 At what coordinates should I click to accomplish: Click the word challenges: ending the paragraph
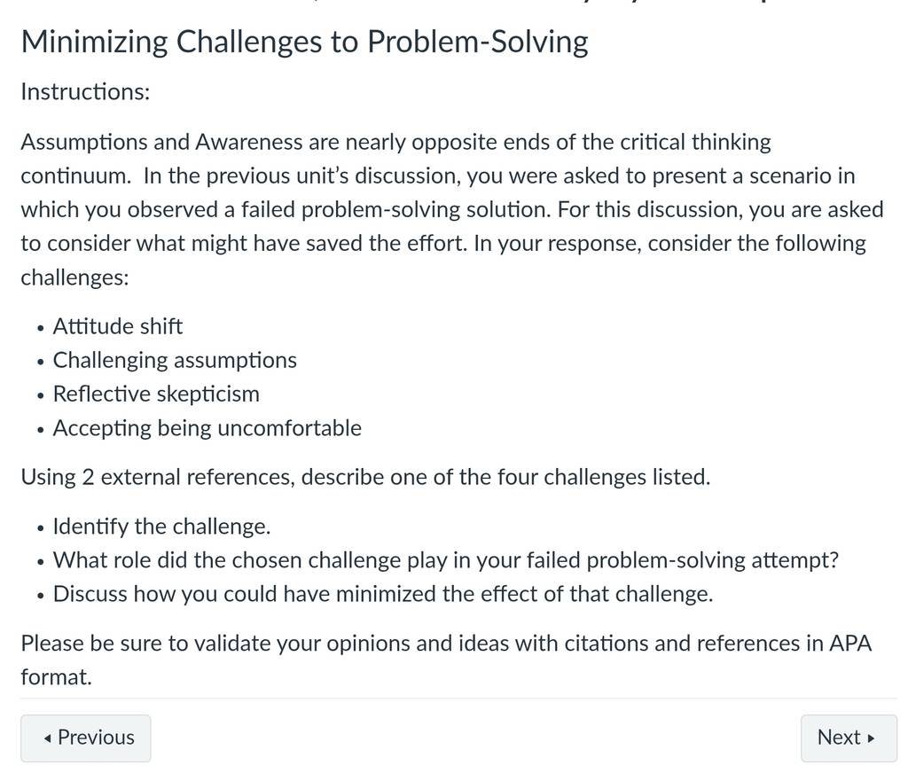click(74, 277)
